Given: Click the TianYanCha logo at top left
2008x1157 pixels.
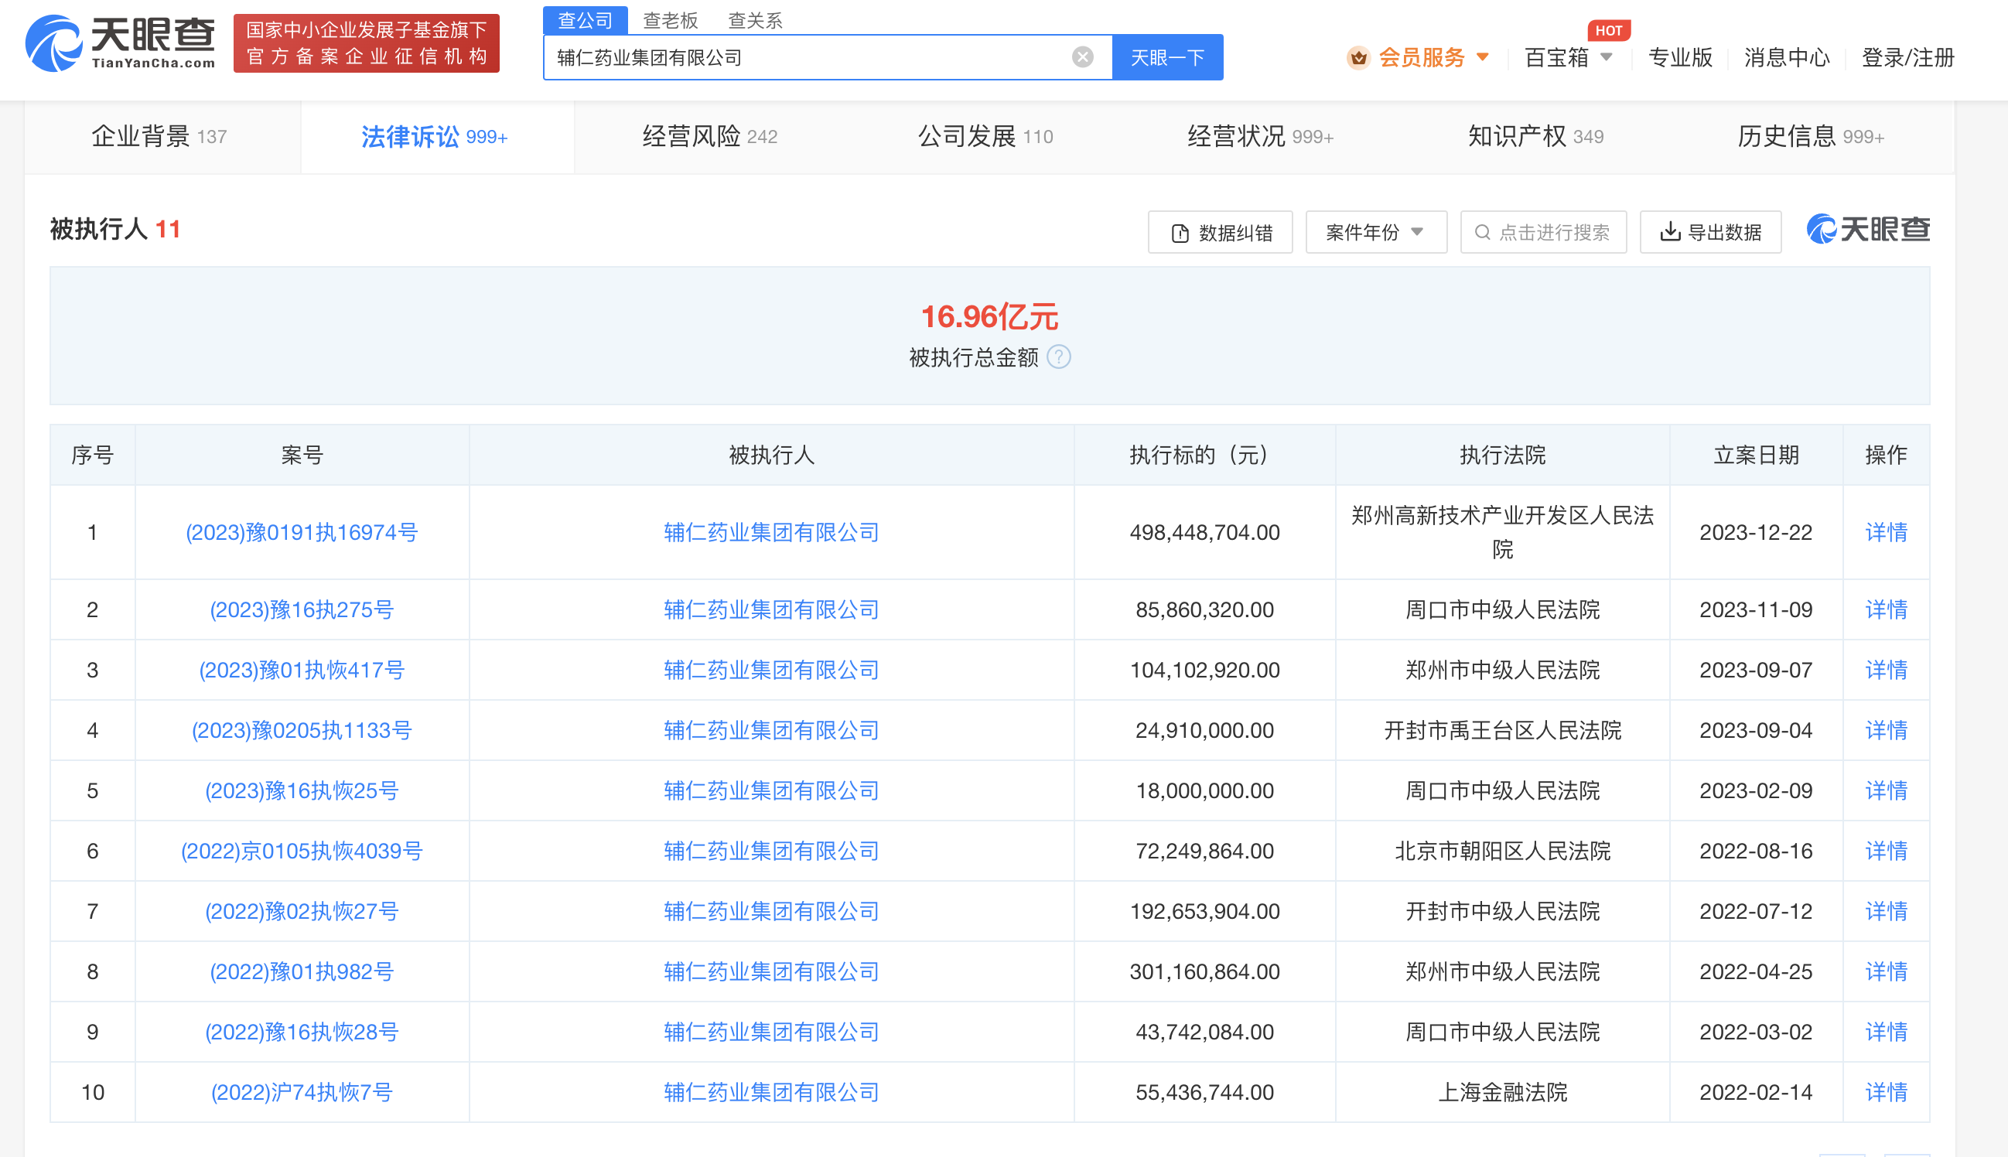Looking at the screenshot, I should [x=120, y=43].
